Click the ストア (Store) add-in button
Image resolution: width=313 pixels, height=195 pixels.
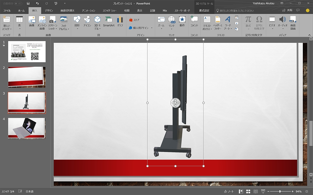(134, 20)
